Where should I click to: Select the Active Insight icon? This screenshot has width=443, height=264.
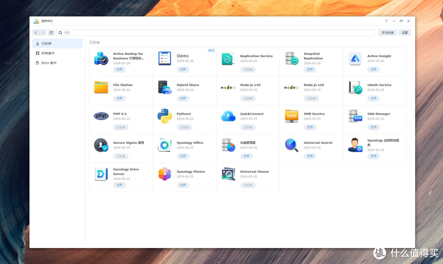[x=355, y=58]
